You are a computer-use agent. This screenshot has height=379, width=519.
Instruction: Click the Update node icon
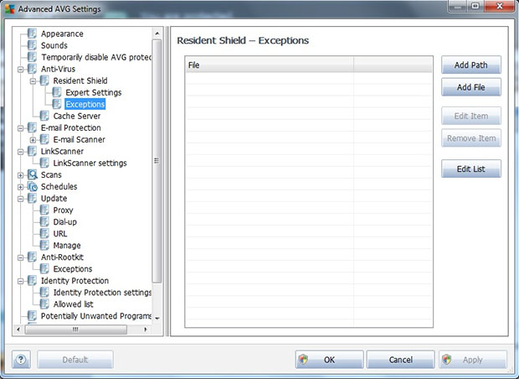32,198
